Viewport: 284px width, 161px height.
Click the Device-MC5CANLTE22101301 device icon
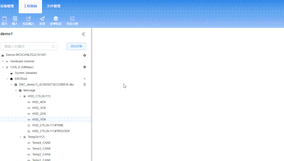point(3,56)
